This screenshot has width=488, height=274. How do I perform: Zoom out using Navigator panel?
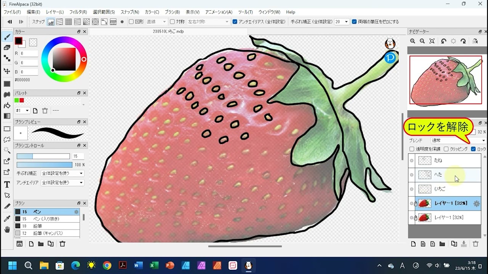point(422,41)
